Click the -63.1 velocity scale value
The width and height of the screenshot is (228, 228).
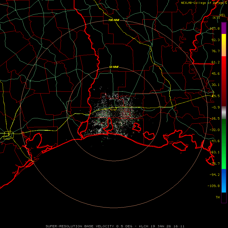[215, 152]
